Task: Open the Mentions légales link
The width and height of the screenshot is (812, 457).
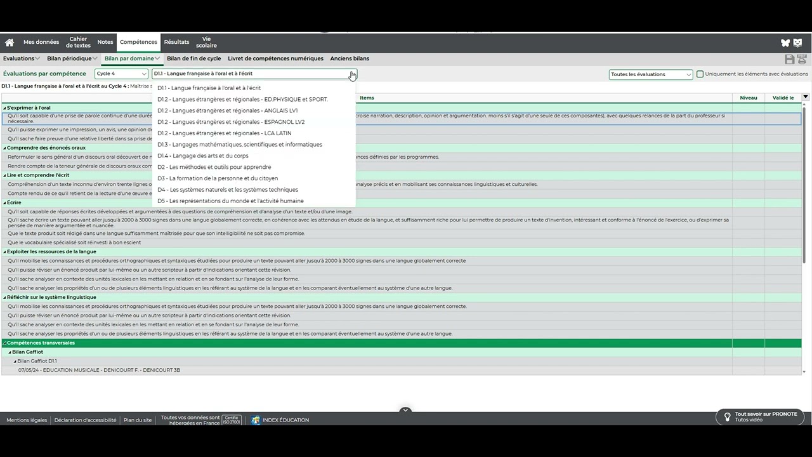Action: coord(27,420)
